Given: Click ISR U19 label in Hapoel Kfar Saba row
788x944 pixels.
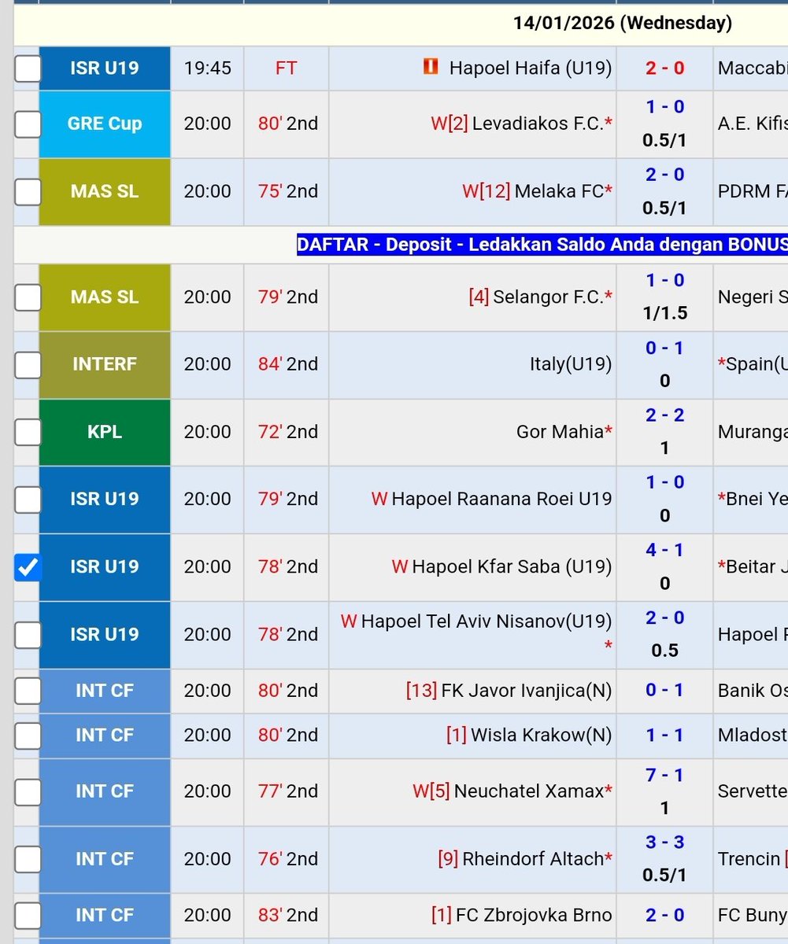Looking at the screenshot, I should [105, 566].
